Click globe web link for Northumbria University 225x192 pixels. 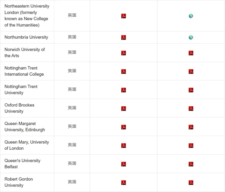click(x=191, y=38)
